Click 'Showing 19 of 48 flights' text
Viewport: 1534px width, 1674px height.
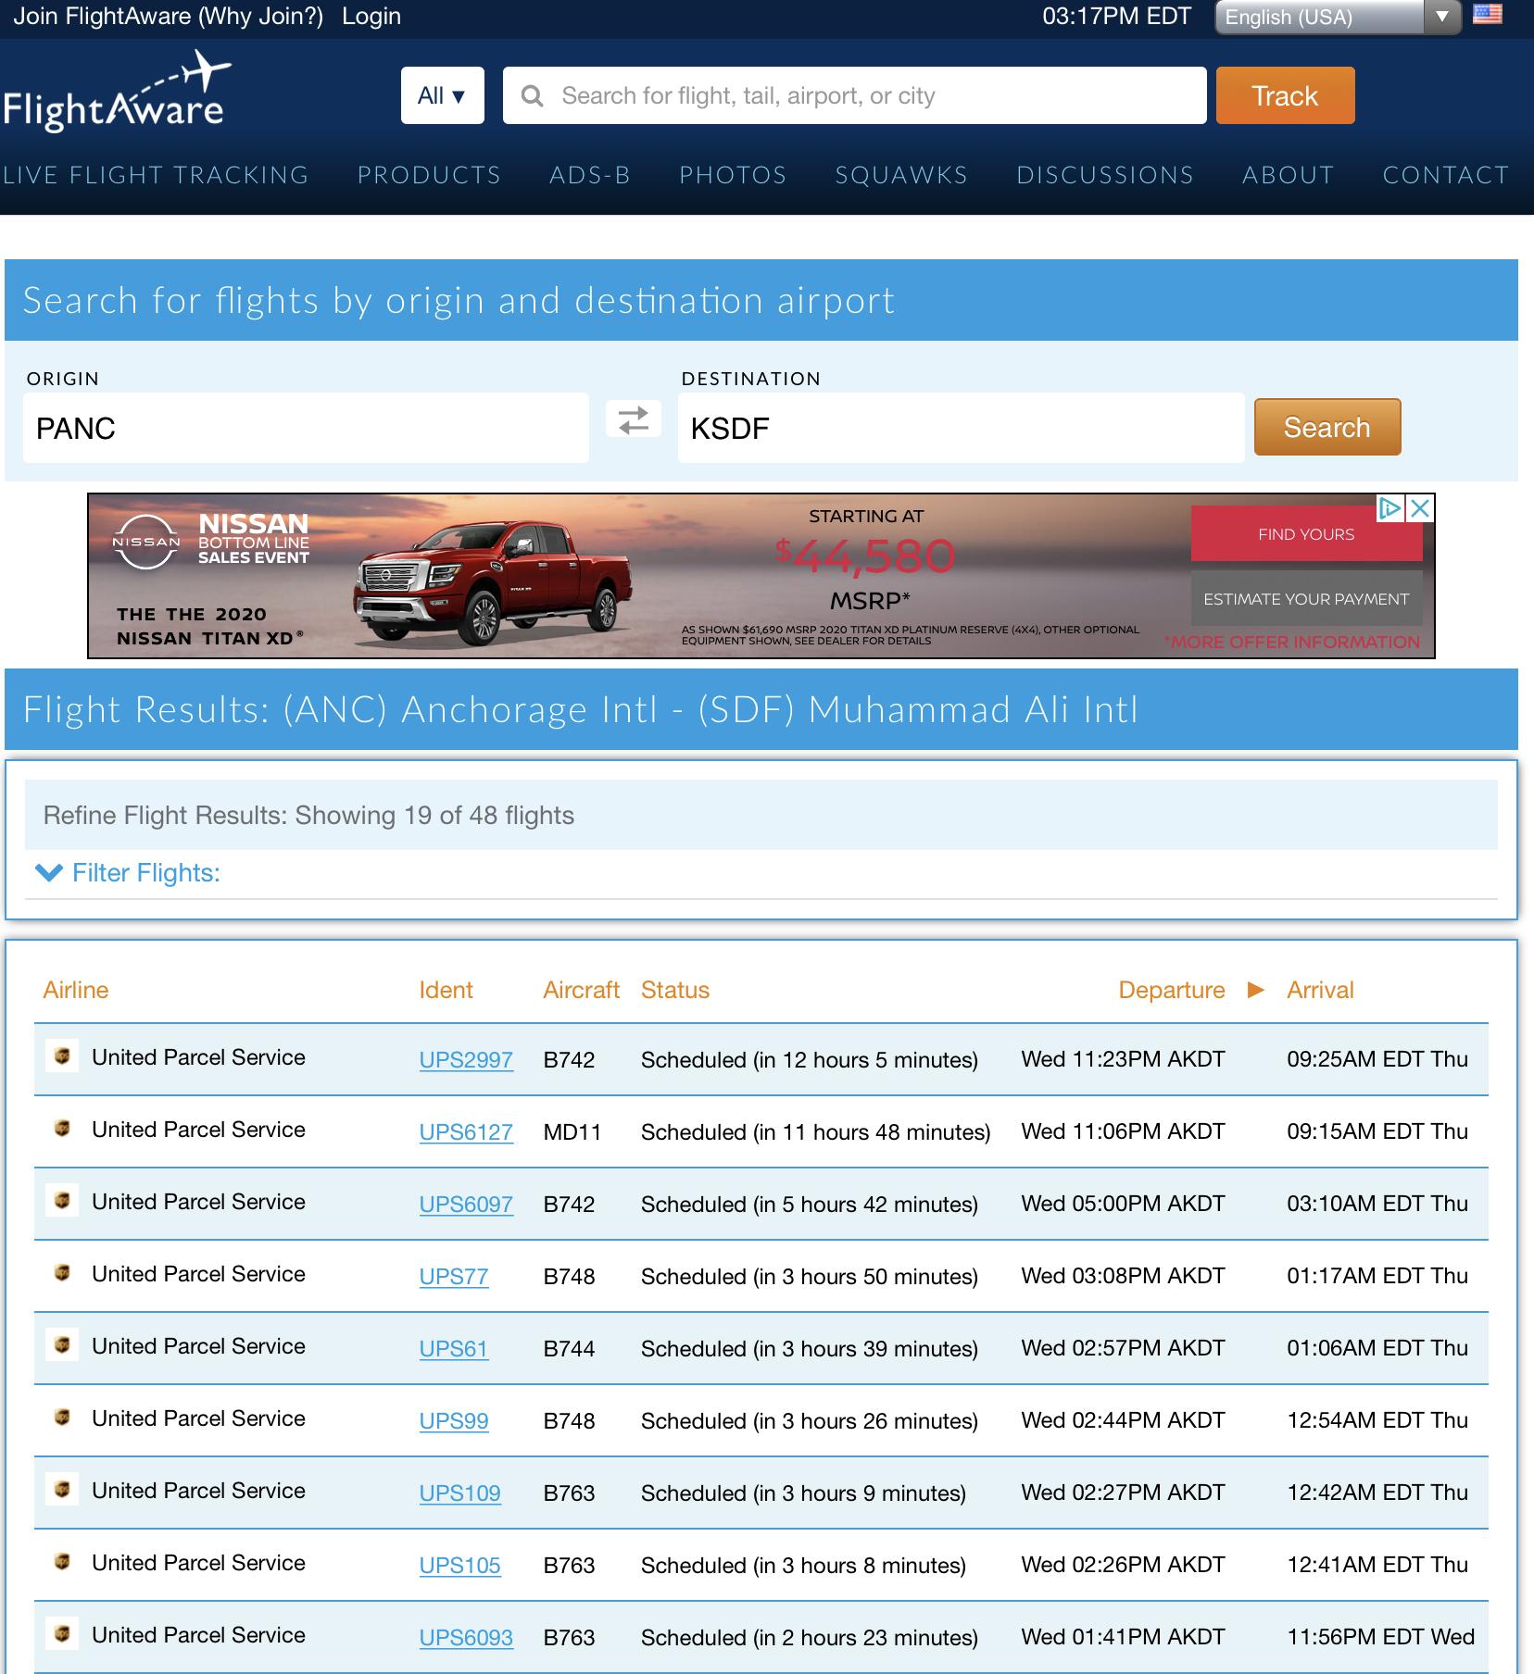coord(434,815)
